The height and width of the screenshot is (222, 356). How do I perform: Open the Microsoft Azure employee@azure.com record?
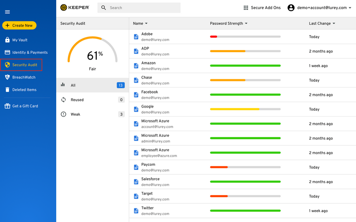tap(242, 153)
